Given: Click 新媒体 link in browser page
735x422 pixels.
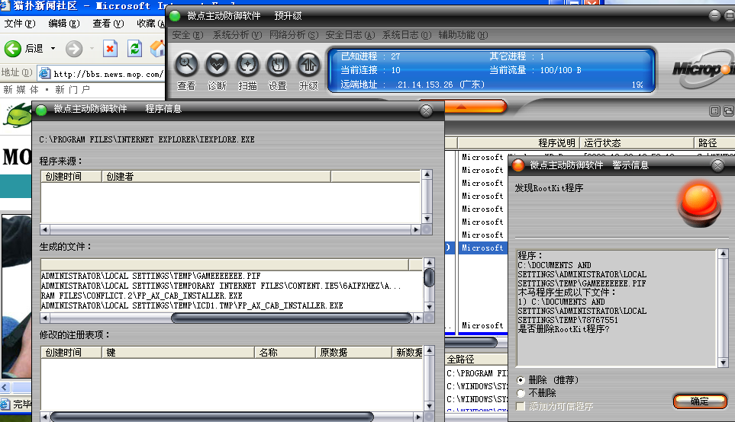Looking at the screenshot, I should (x=21, y=89).
